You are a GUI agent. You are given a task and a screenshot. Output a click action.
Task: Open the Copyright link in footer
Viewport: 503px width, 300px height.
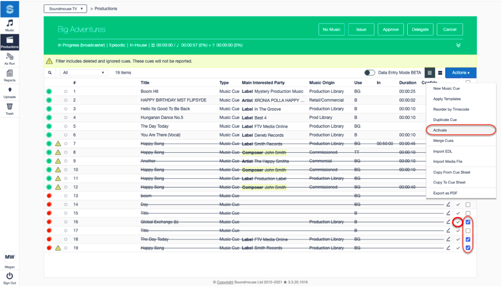(x=225, y=282)
